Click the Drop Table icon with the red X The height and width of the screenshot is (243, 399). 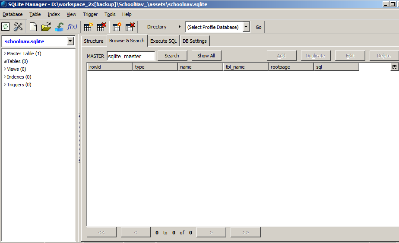coord(101,27)
